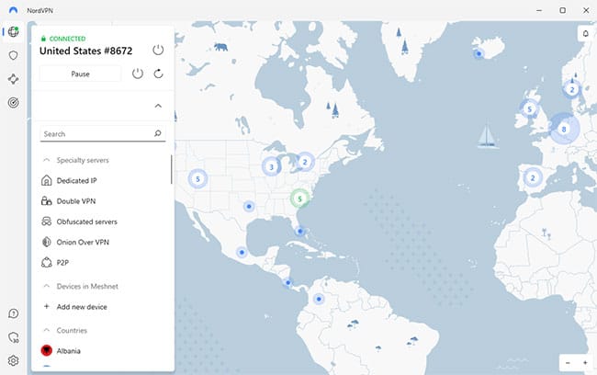Click the Search servers input field
Screen dimensions: 597x375
coord(95,134)
